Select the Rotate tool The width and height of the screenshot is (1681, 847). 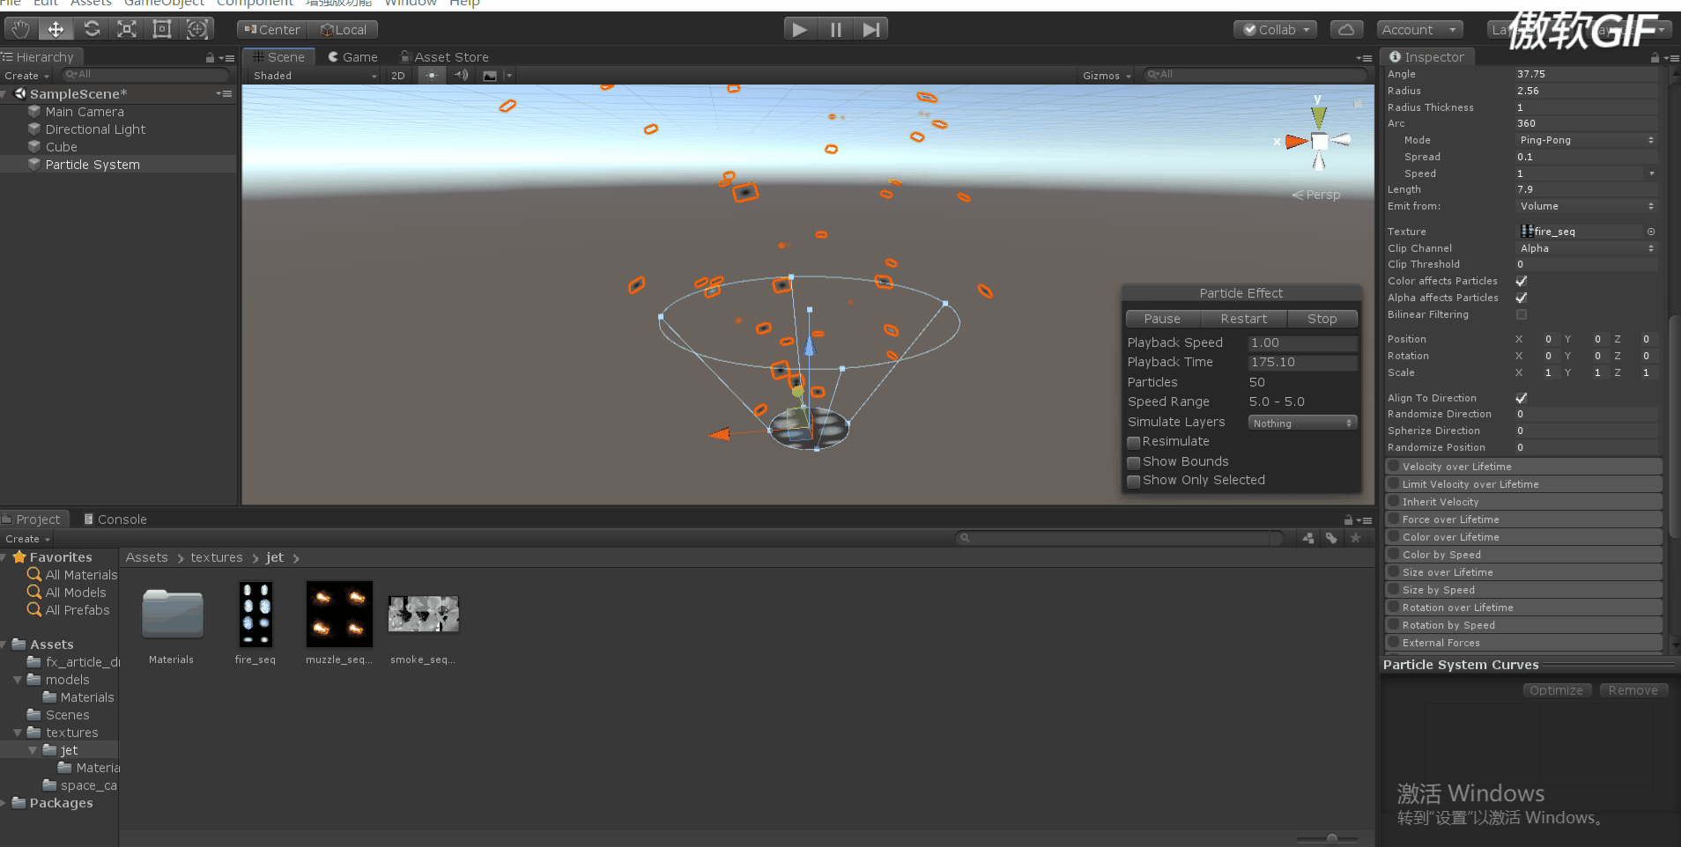click(x=92, y=29)
